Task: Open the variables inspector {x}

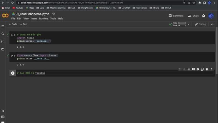Action: click(x=3, y=42)
